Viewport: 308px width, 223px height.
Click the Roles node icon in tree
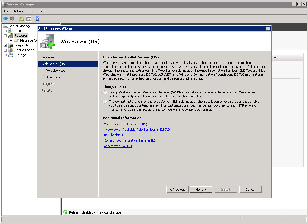point(11,31)
